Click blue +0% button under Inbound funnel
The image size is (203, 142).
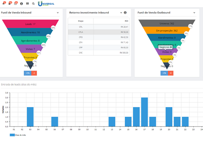(28, 73)
